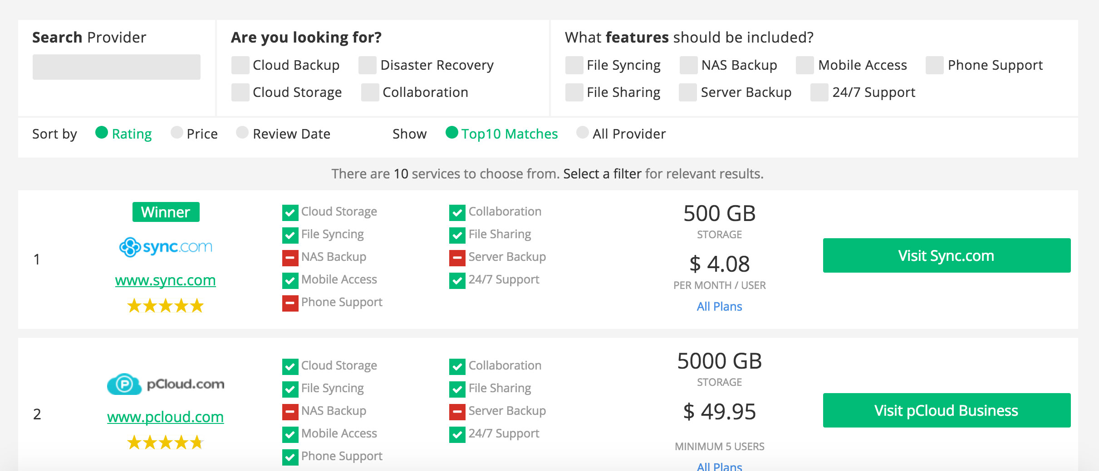Click the Visit pCloud Business button
The width and height of the screenshot is (1099, 471).
[x=947, y=410]
